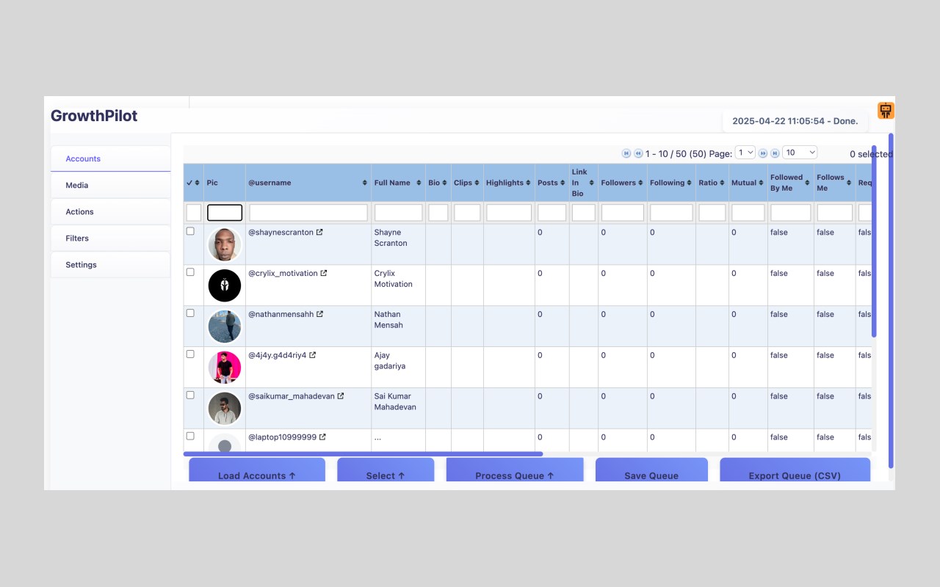Image resolution: width=940 pixels, height=587 pixels.
Task: Tick the checkbox for @crylix_motivation row
Action: tap(190, 272)
